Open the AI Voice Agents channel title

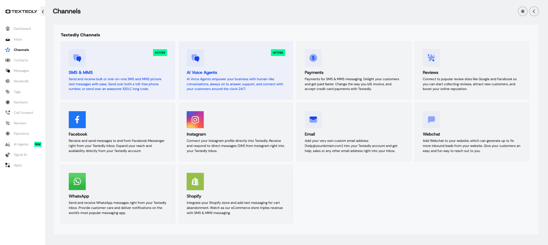(202, 72)
